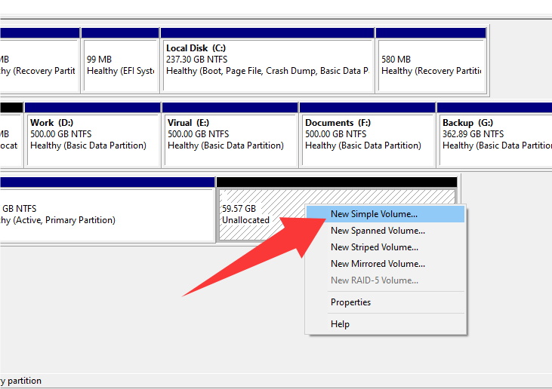This screenshot has width=552, height=389.
Task: Pick New Mirrored Volume option
Action: click(385, 264)
